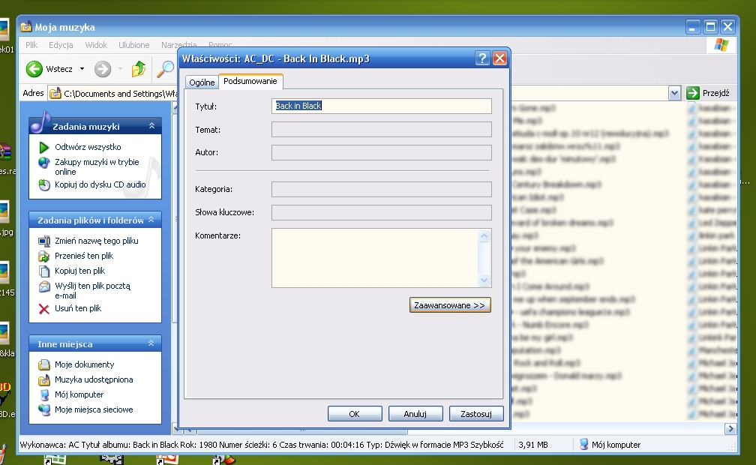Click inside the Komentarze text area

pyautogui.click(x=375, y=258)
